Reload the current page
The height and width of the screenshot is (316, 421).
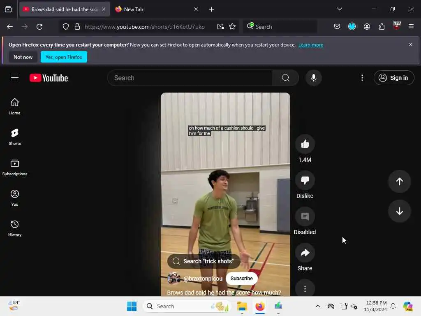39,27
